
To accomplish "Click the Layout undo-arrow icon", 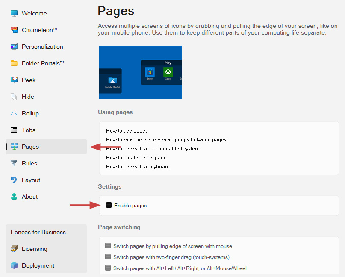I will [14, 180].
